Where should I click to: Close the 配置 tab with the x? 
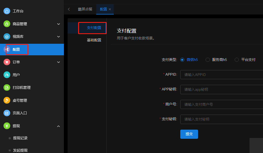tap(110, 9)
